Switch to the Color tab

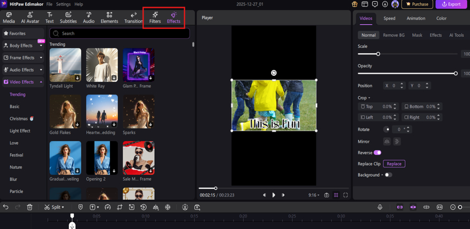pyautogui.click(x=441, y=18)
